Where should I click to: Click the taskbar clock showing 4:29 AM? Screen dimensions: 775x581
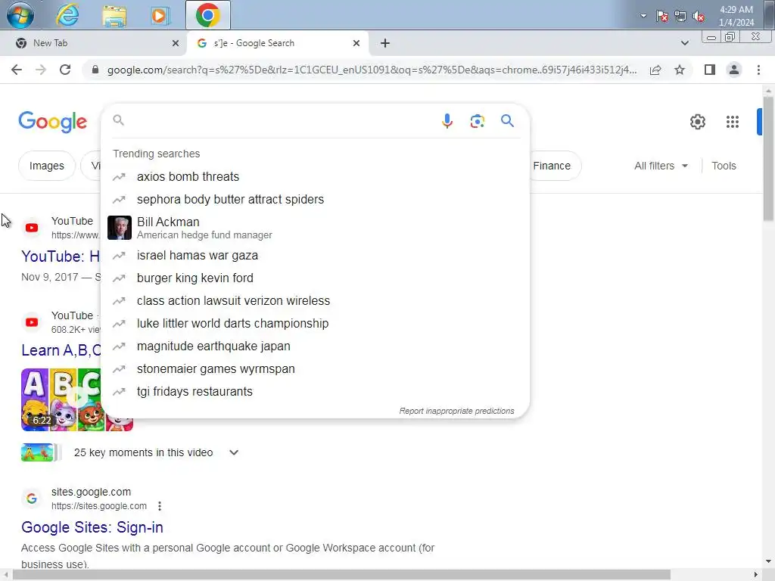pyautogui.click(x=736, y=16)
